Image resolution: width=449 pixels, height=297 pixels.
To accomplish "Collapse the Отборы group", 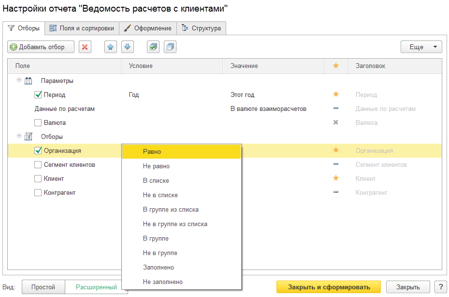I will [x=19, y=136].
